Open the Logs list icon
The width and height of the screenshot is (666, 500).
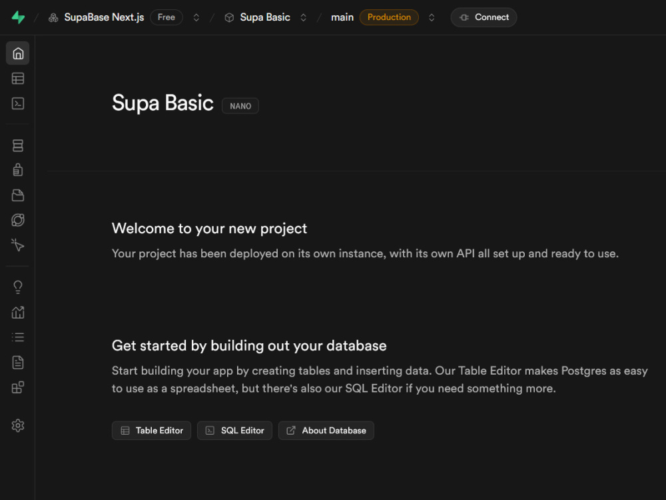pyautogui.click(x=18, y=337)
